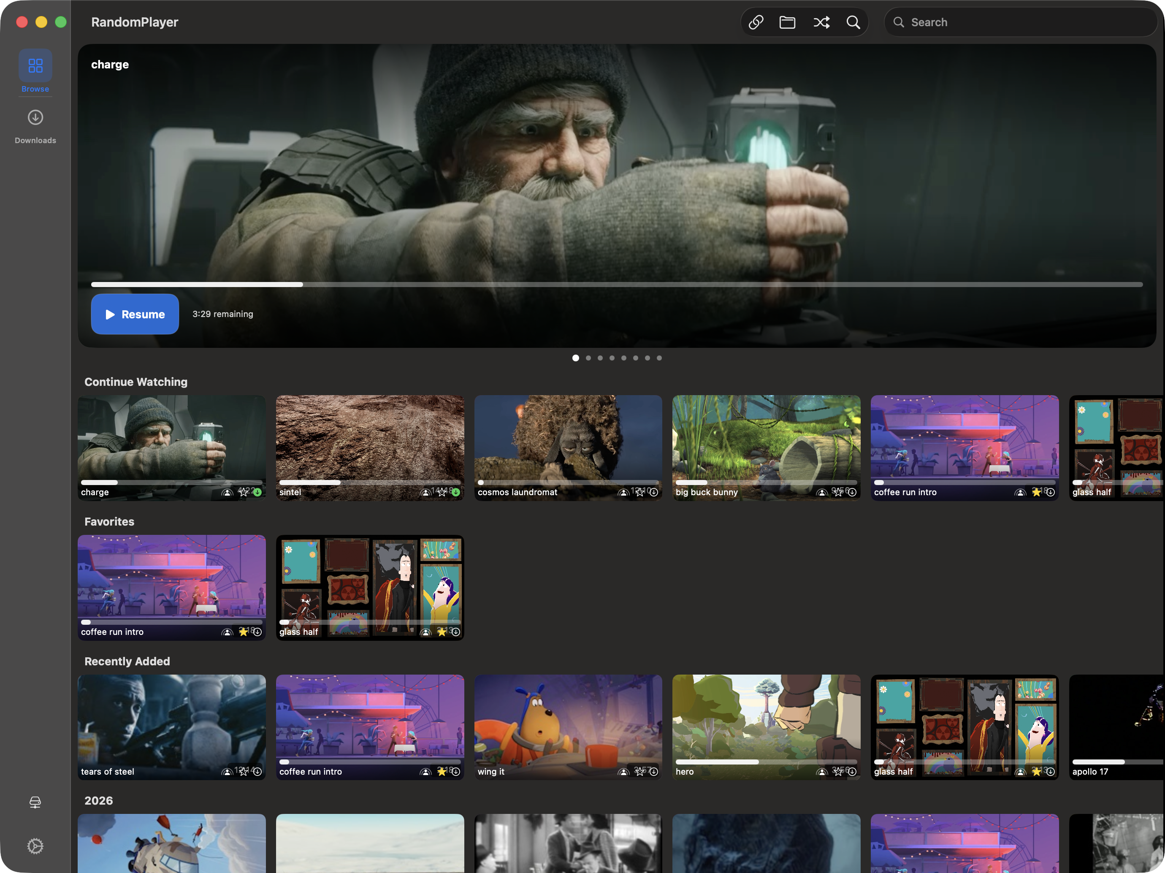Star the tears of steel card
Viewport: 1165px width, 873px height.
[243, 771]
